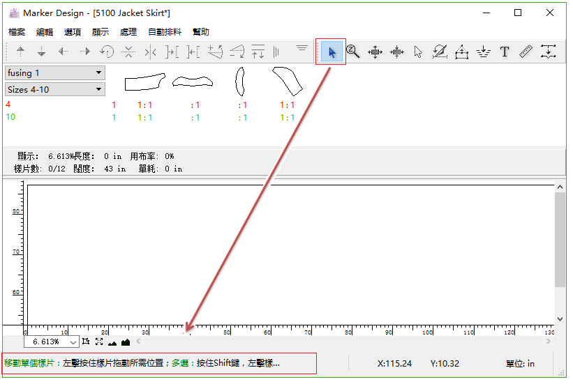The width and height of the screenshot is (573, 384).
Task: Click the move-down arrow toolbar icon
Action: pyautogui.click(x=42, y=52)
